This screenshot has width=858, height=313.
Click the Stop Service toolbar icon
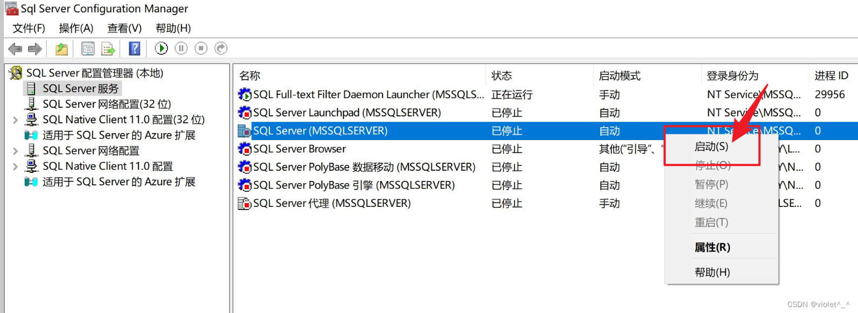201,48
